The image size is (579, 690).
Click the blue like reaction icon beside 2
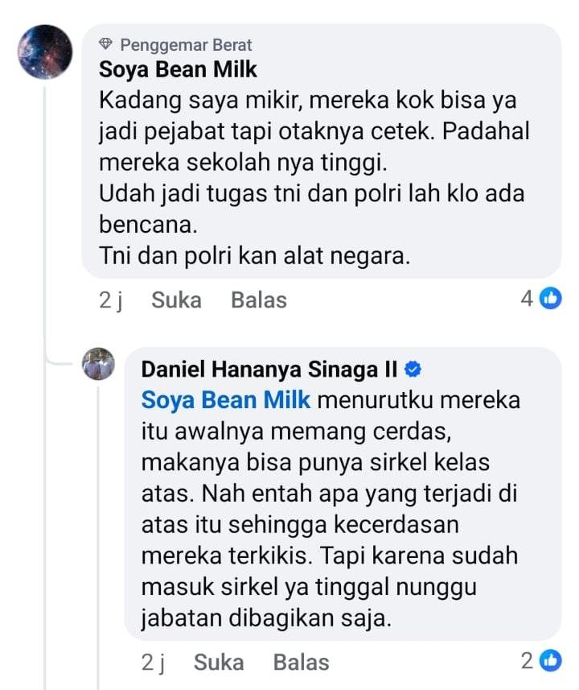coord(550,662)
